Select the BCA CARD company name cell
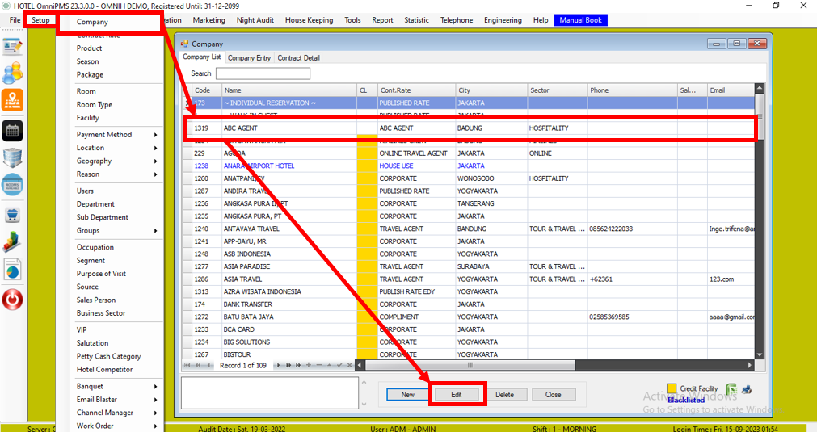817x432 pixels. pos(289,329)
